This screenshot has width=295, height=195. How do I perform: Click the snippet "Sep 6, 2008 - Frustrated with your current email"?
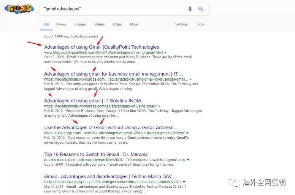click(109, 165)
